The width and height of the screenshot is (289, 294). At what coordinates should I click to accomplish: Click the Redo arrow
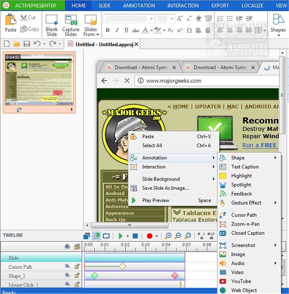click(53, 44)
